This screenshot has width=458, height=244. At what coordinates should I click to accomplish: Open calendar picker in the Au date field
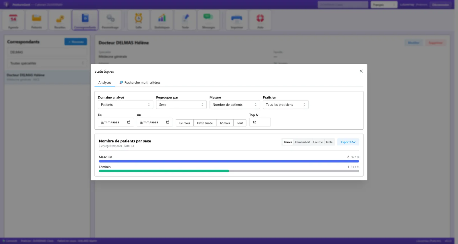click(168, 122)
